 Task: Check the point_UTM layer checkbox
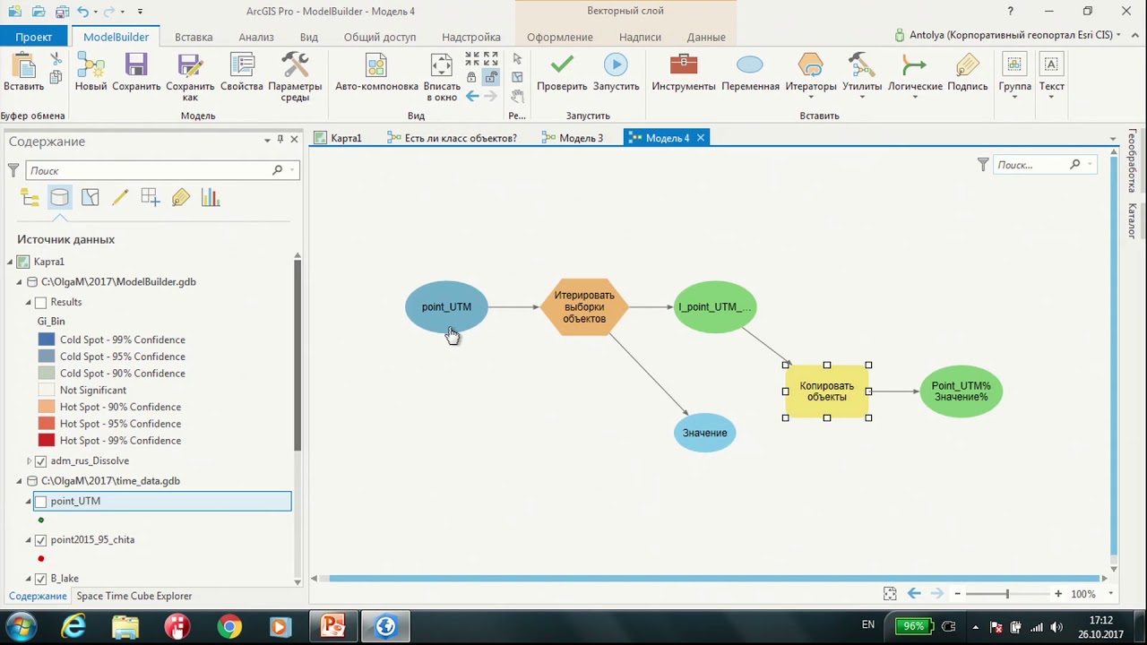40,501
